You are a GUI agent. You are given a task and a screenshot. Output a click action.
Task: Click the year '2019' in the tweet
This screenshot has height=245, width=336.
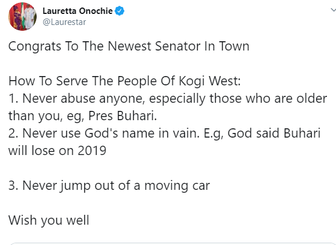click(x=92, y=150)
